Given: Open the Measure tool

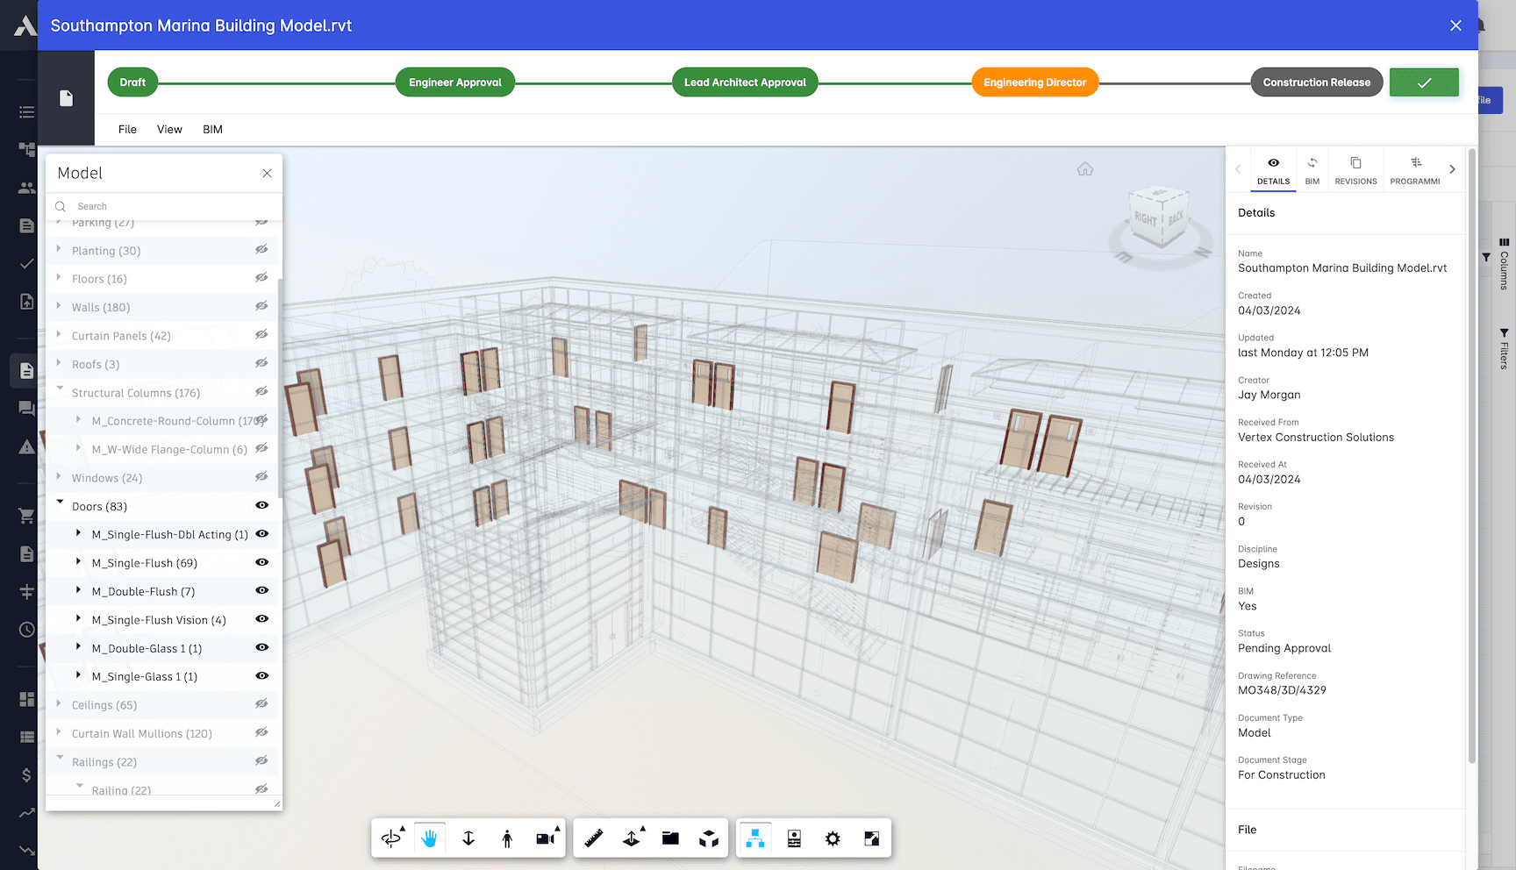Looking at the screenshot, I should (x=592, y=838).
